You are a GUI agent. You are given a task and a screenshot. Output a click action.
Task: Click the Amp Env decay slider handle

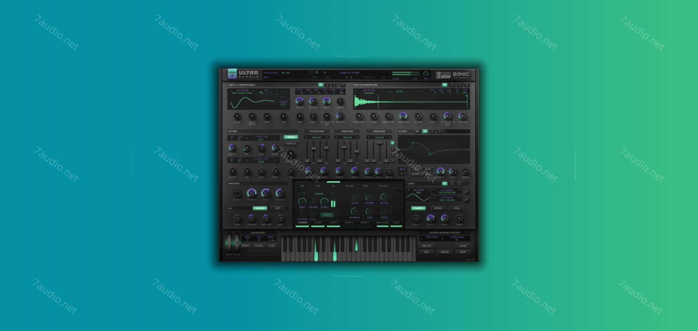[x=344, y=147]
